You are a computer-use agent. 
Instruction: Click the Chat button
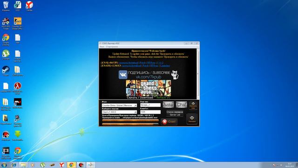(x=181, y=105)
